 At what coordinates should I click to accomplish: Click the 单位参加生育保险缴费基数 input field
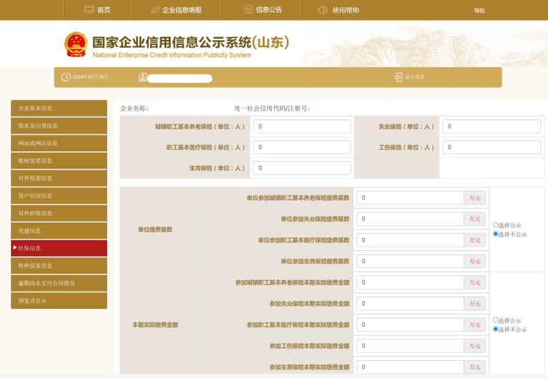410,261
